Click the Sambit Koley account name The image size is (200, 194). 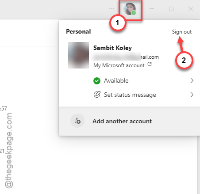[x=112, y=48]
